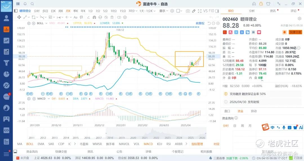Open the 1天:1分K dropdown

(x=147, y=11)
